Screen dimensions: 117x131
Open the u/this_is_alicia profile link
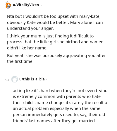[x=32, y=79]
